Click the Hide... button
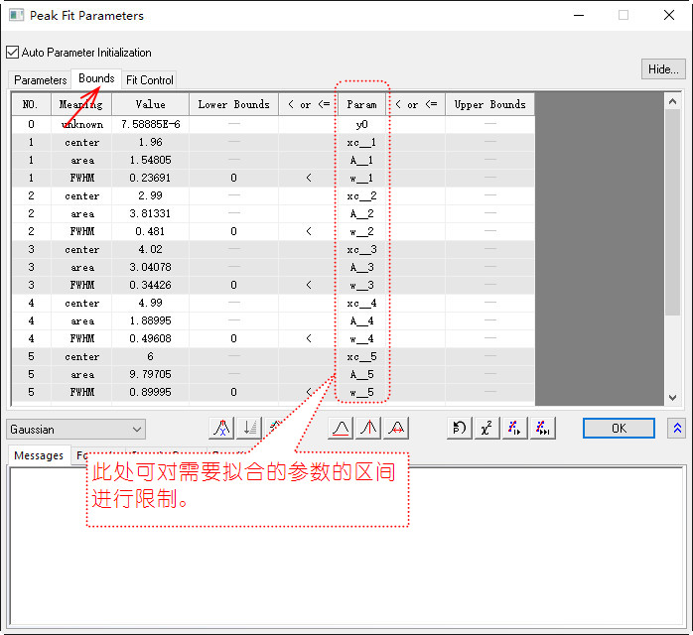The image size is (693, 635). 662,69
